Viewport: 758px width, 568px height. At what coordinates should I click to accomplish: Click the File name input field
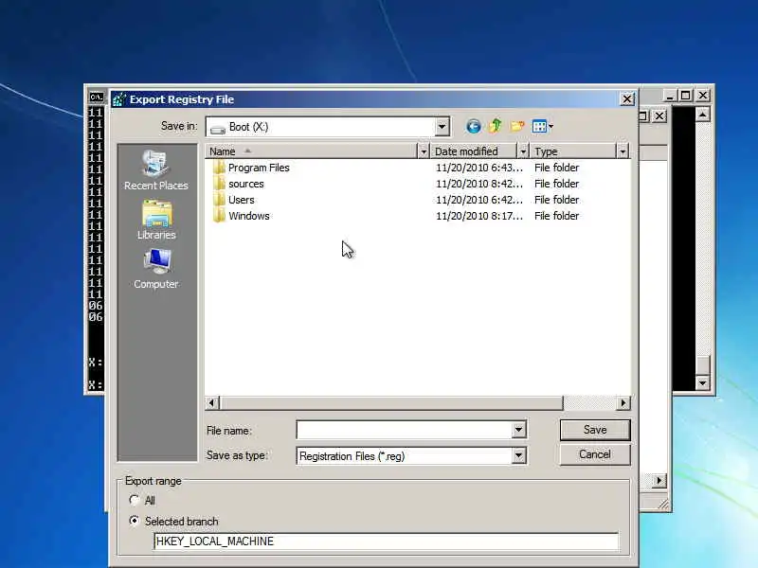405,430
